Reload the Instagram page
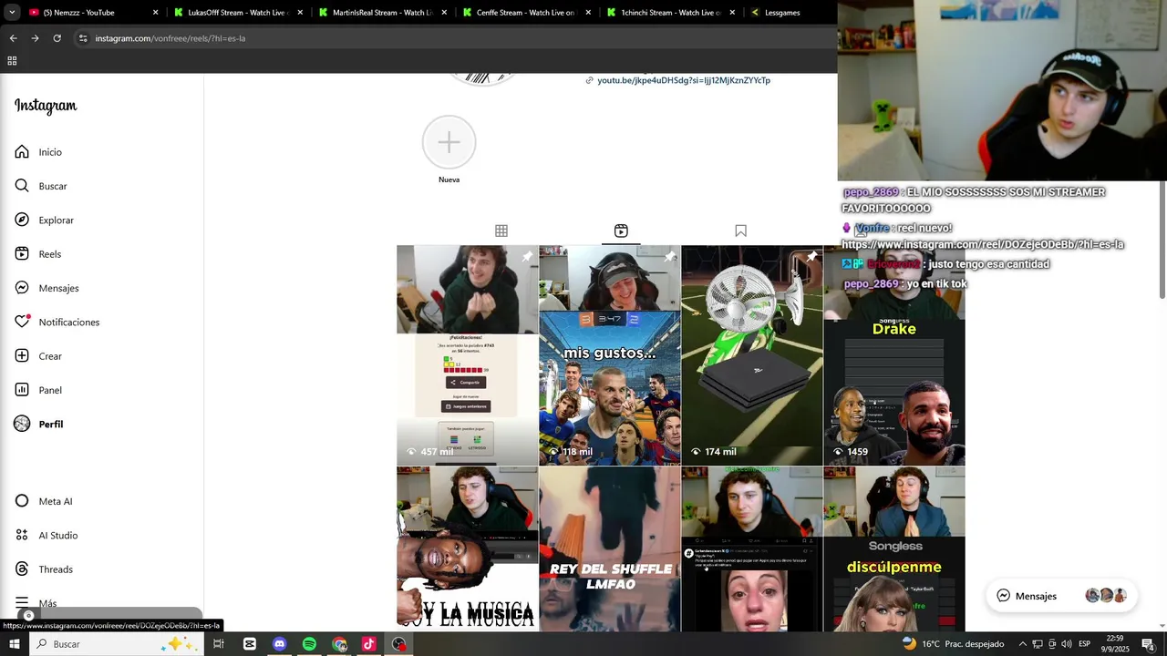The width and height of the screenshot is (1167, 656). point(57,38)
